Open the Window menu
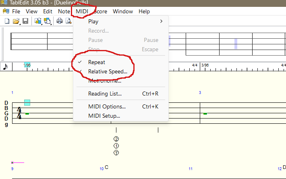The width and height of the screenshot is (286, 179). pos(122,11)
